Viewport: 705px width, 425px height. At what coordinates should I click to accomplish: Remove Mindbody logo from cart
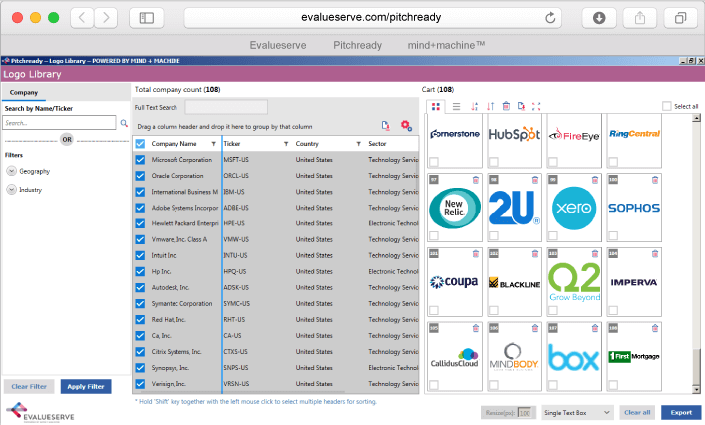point(535,328)
